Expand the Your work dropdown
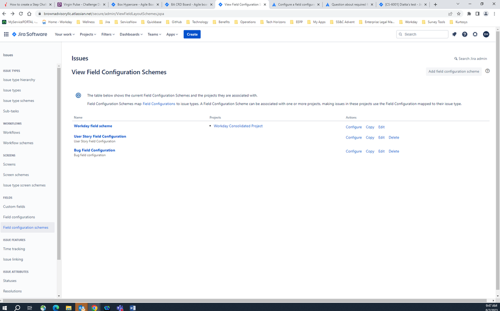The image size is (500, 311). (x=64, y=34)
